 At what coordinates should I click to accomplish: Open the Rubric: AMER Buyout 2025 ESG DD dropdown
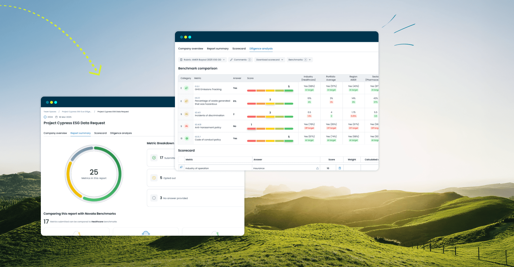click(x=202, y=60)
